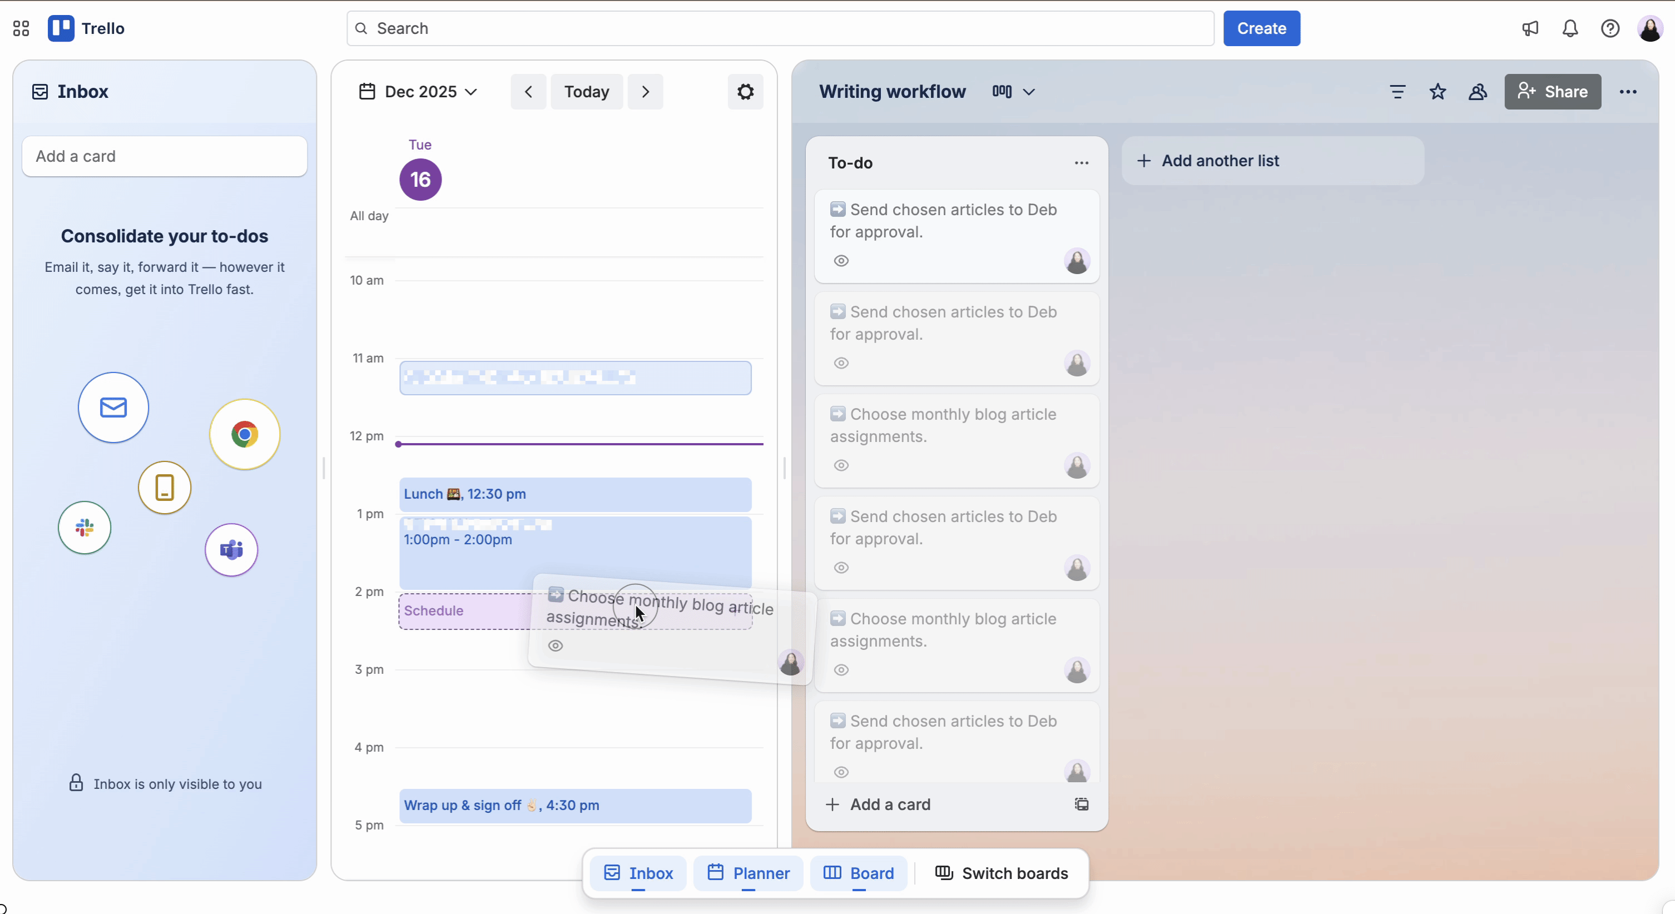Image resolution: width=1675 pixels, height=914 pixels.
Task: Open the Trello apps grid menu
Action: pyautogui.click(x=20, y=28)
